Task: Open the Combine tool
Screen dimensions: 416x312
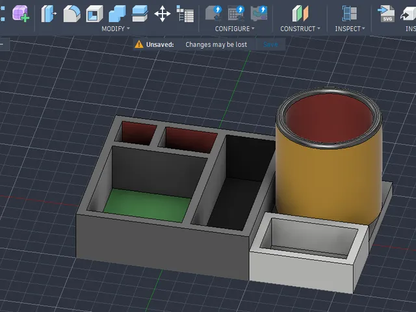Action: click(x=117, y=14)
